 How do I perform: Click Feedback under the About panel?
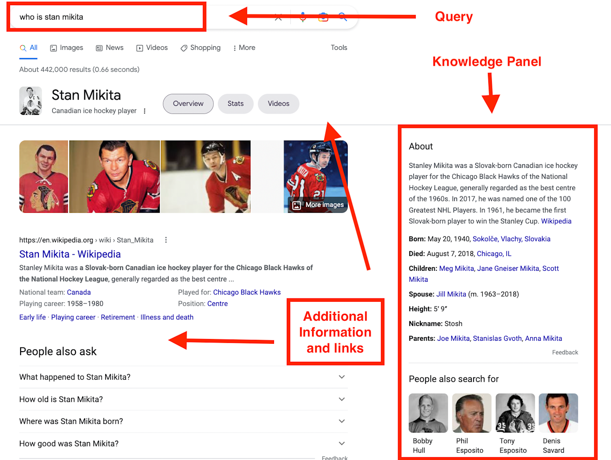pos(565,353)
